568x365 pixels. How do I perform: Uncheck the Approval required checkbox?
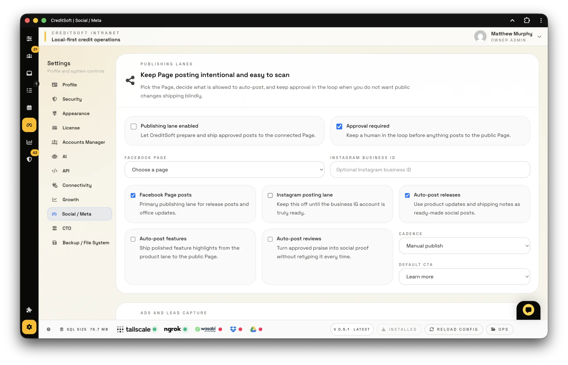pyautogui.click(x=339, y=126)
